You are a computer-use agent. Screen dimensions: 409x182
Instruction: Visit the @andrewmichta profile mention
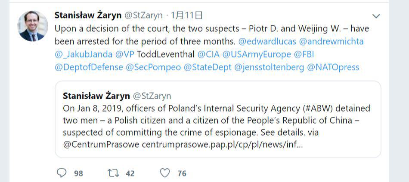click(331, 42)
